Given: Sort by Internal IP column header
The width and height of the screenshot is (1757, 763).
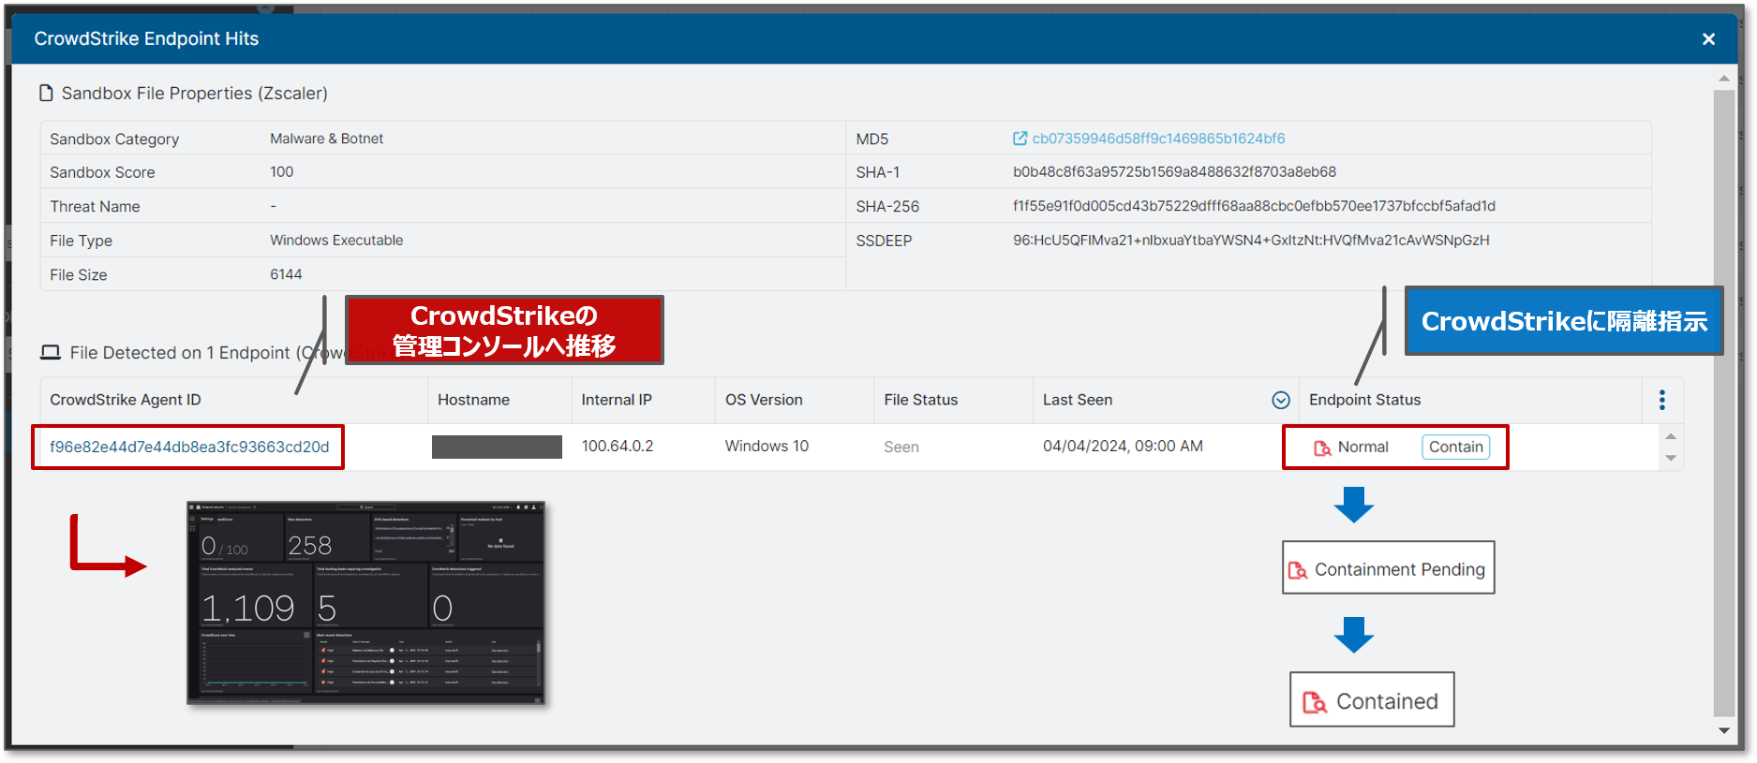Looking at the screenshot, I should 617,400.
